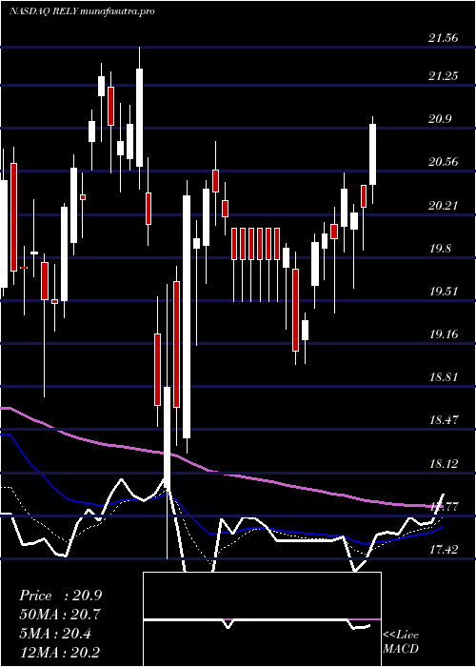
Task: Click the 'Price : 20.9' readout
Action: (60, 596)
